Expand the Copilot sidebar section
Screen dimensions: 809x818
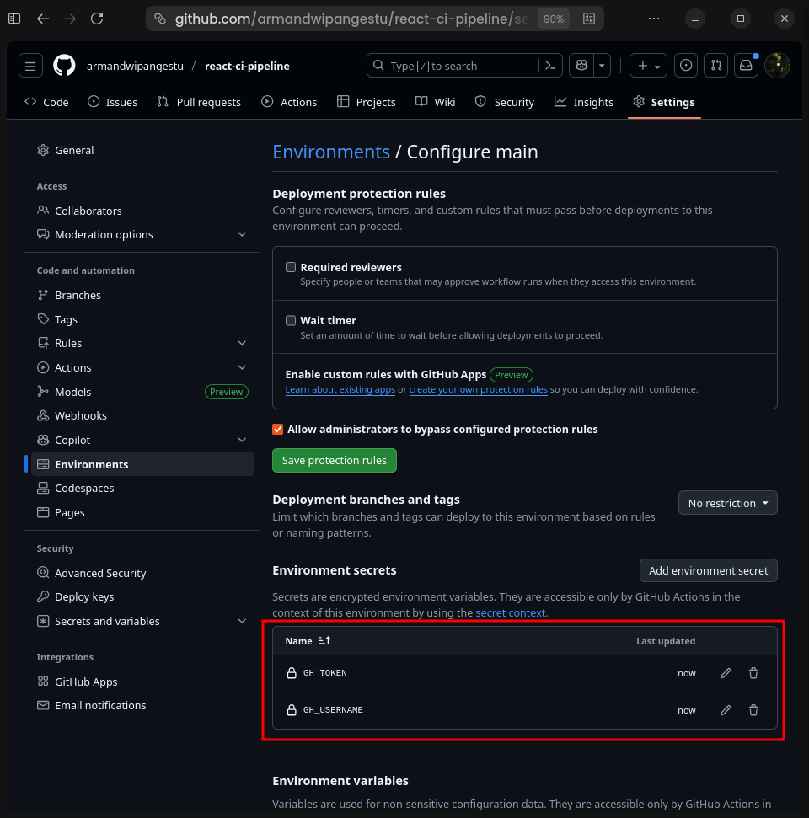242,440
